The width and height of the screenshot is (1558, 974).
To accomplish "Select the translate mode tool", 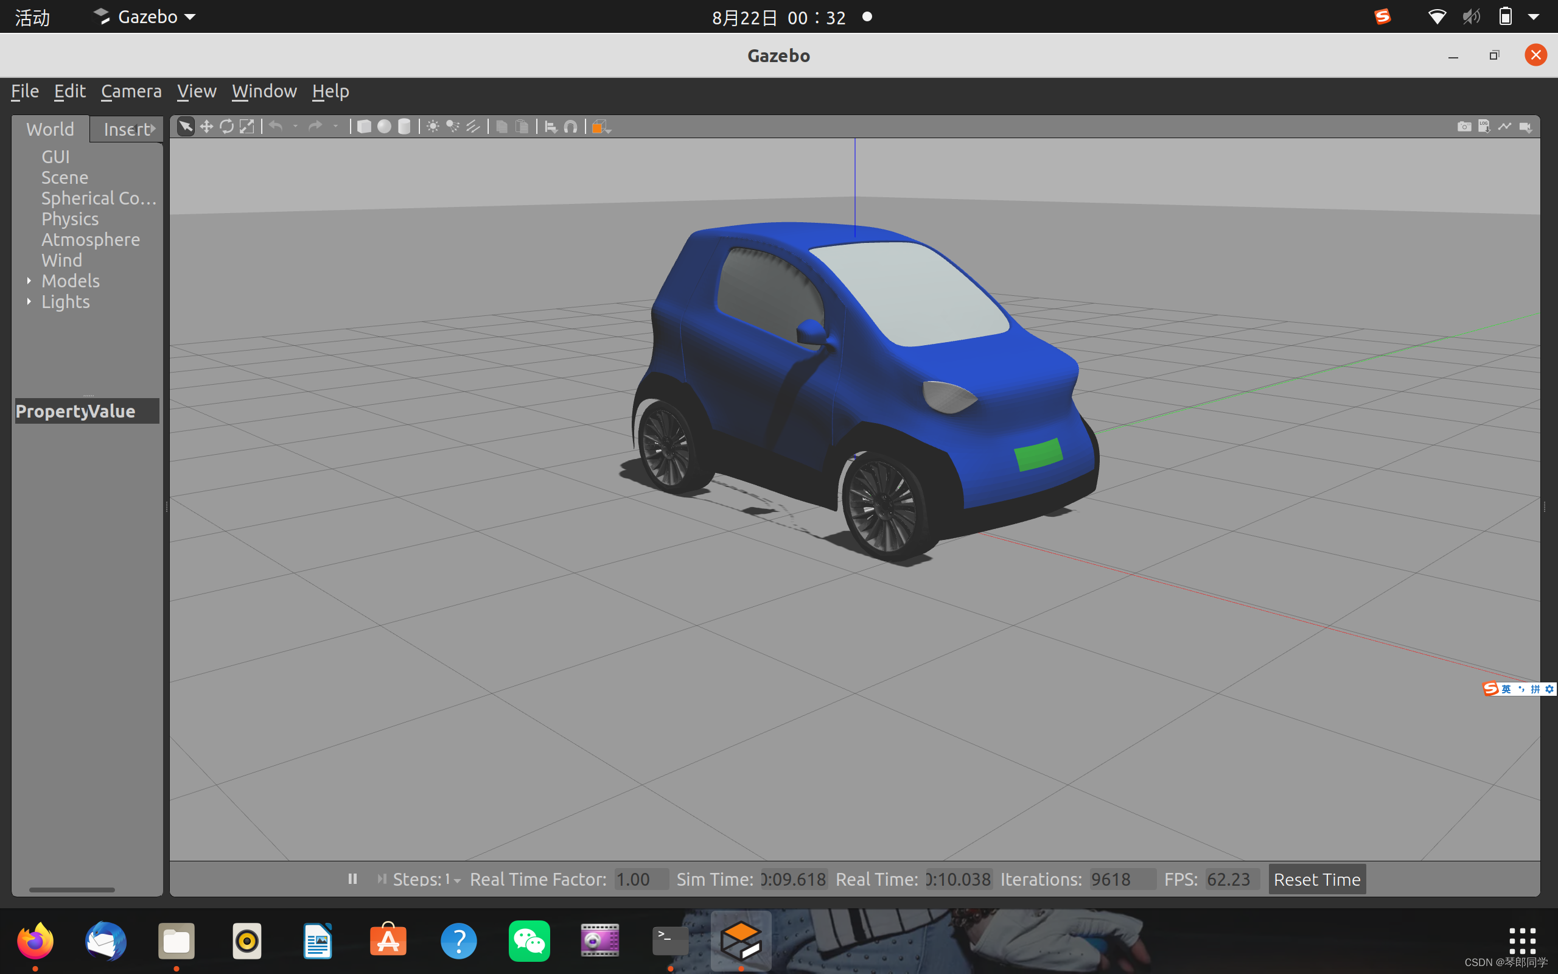I will 207,127.
